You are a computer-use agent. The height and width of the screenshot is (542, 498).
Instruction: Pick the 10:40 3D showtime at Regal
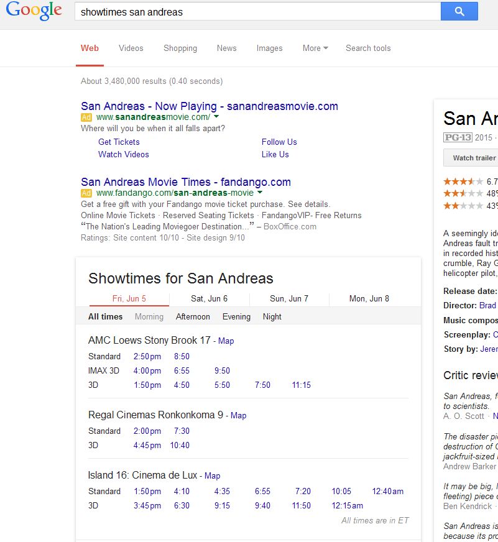click(180, 445)
